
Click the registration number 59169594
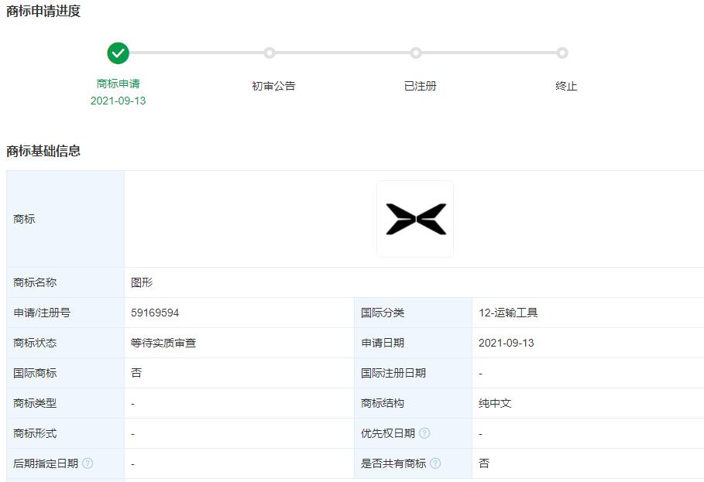click(154, 312)
